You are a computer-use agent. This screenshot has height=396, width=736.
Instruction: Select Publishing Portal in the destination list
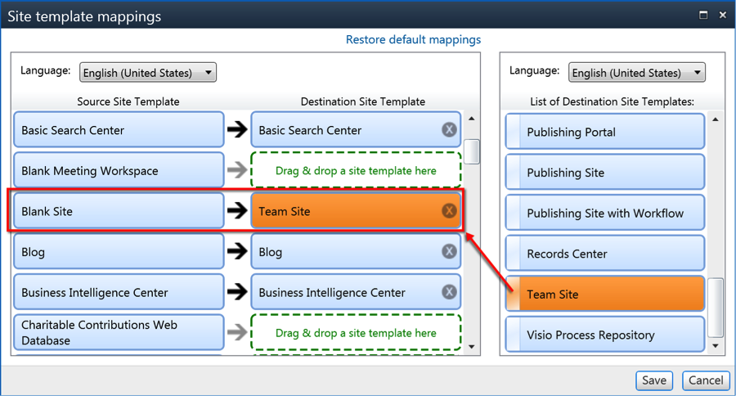point(605,132)
